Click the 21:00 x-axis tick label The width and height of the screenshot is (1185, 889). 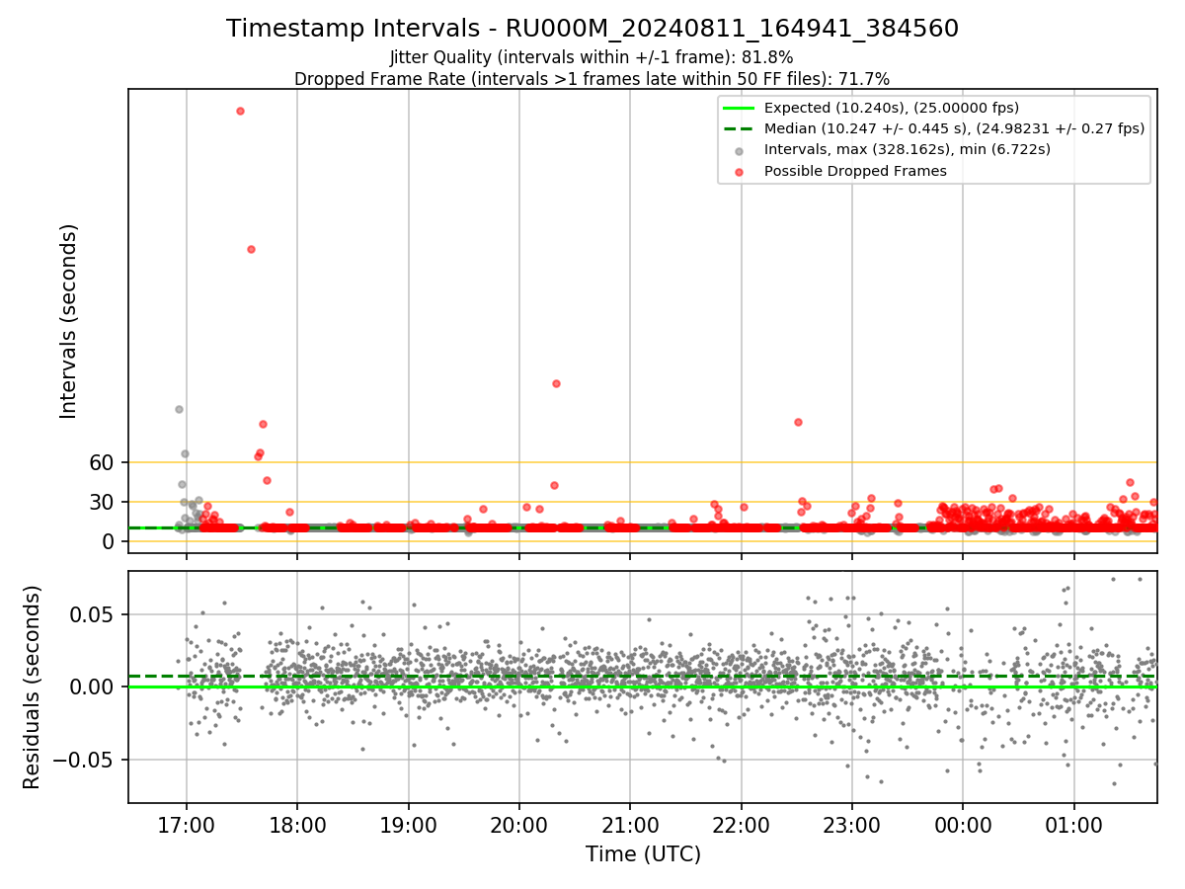[x=630, y=825]
